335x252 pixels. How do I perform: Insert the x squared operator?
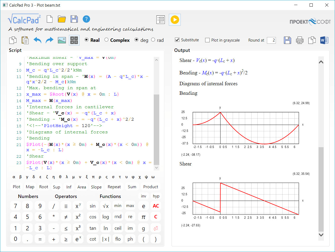[78, 217]
